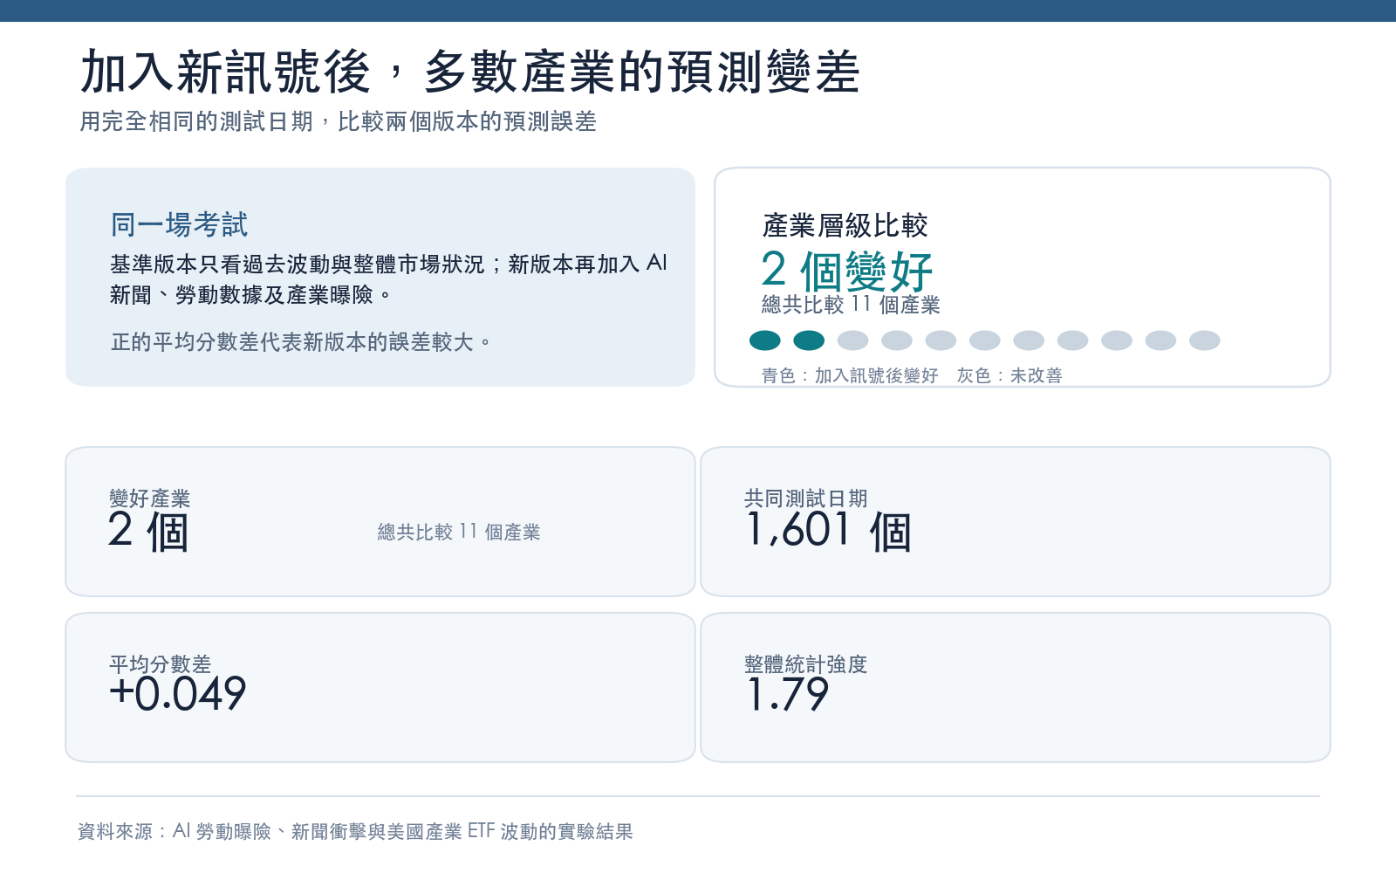
Task: Click the 整體統計強度 label
Action: [x=805, y=664]
